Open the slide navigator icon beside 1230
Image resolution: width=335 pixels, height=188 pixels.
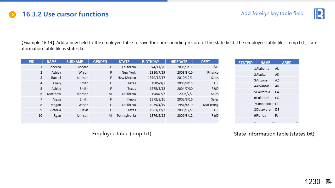pyautogui.click(x=329, y=182)
